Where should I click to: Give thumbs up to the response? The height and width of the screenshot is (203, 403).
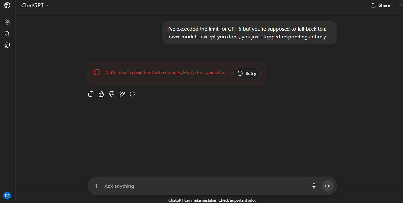101,94
